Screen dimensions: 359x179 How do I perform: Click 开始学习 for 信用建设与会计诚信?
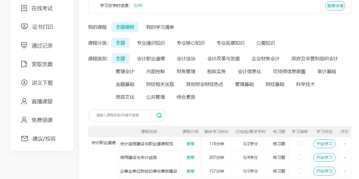pos(324,157)
